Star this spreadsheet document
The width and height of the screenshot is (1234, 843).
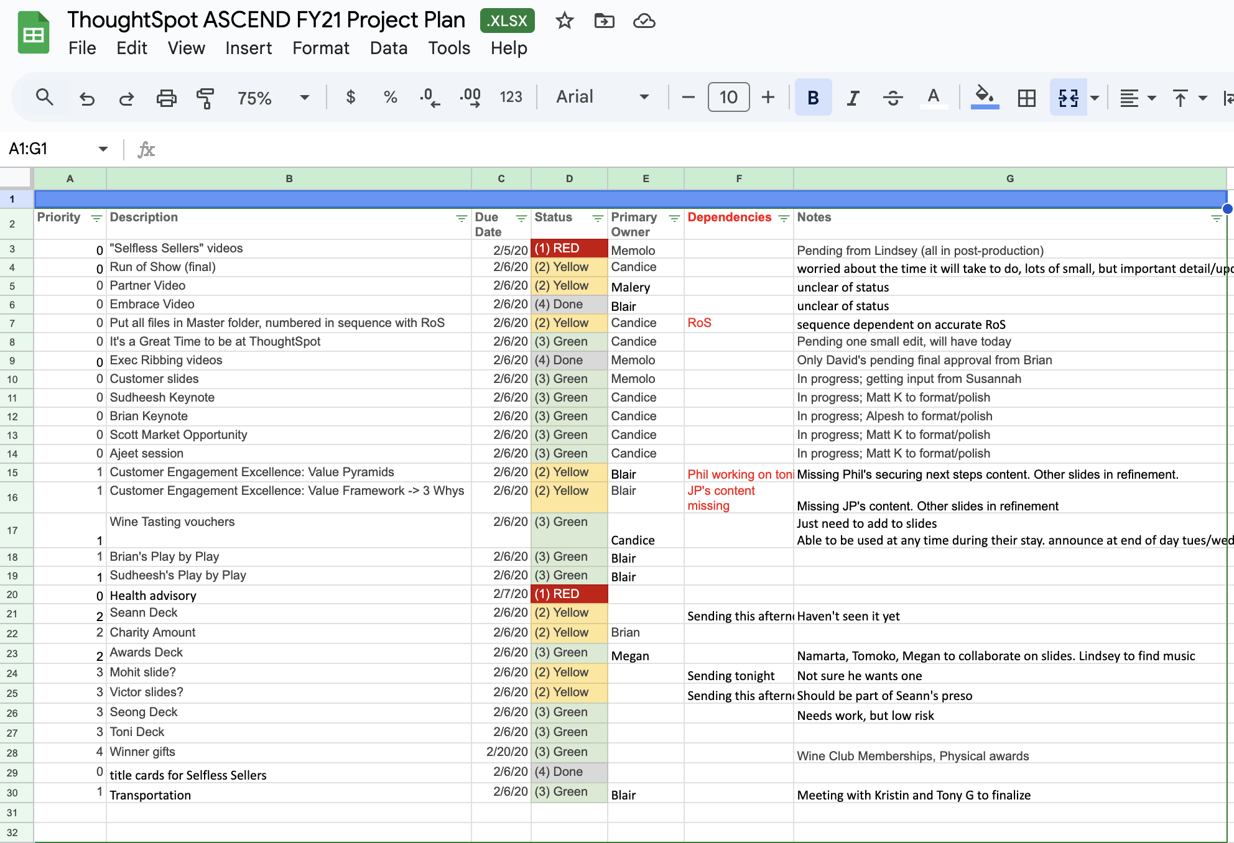click(x=564, y=21)
